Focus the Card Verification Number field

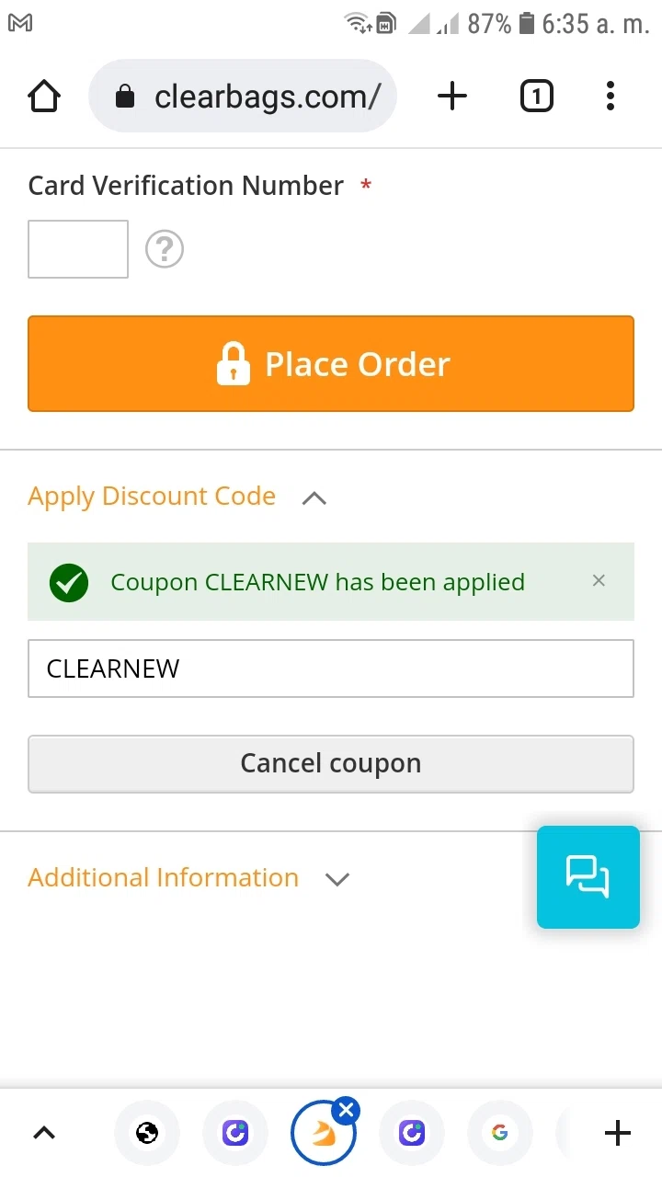pyautogui.click(x=78, y=249)
